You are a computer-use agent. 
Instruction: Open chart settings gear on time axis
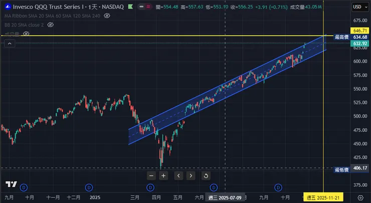(x=360, y=197)
